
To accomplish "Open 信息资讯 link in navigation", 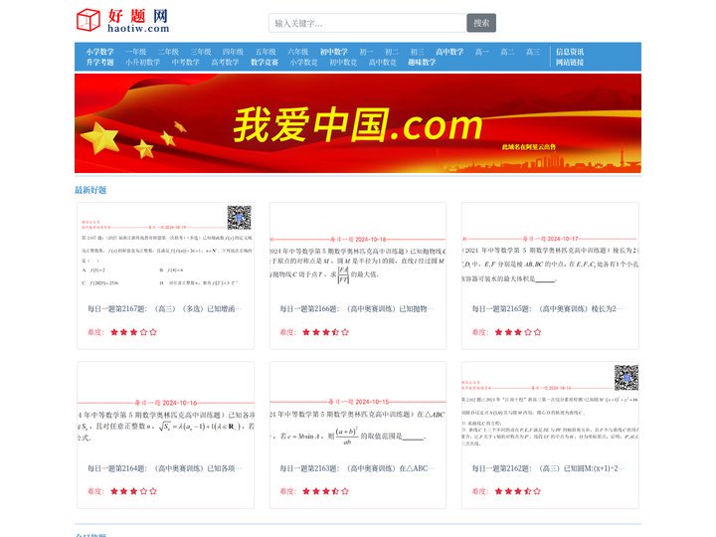I will [x=570, y=52].
